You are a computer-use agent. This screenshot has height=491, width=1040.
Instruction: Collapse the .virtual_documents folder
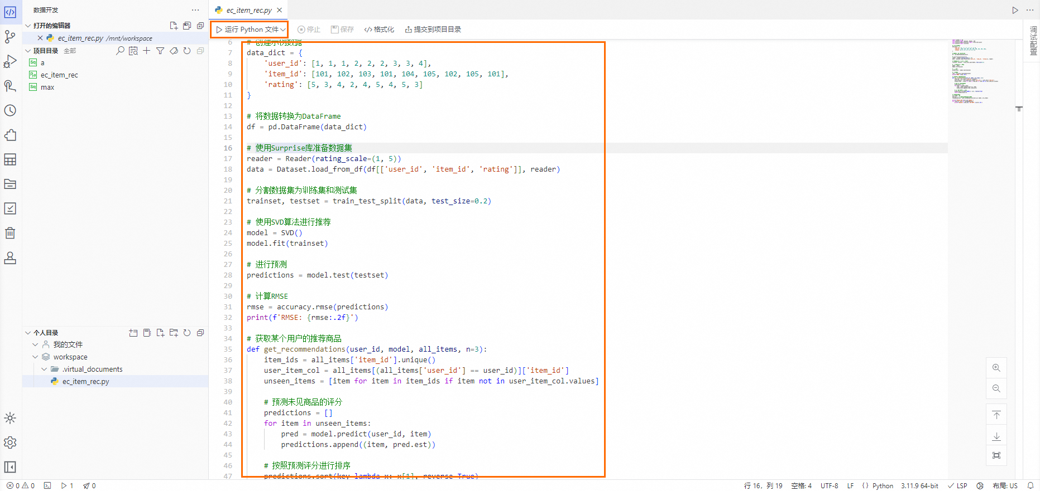coord(44,370)
